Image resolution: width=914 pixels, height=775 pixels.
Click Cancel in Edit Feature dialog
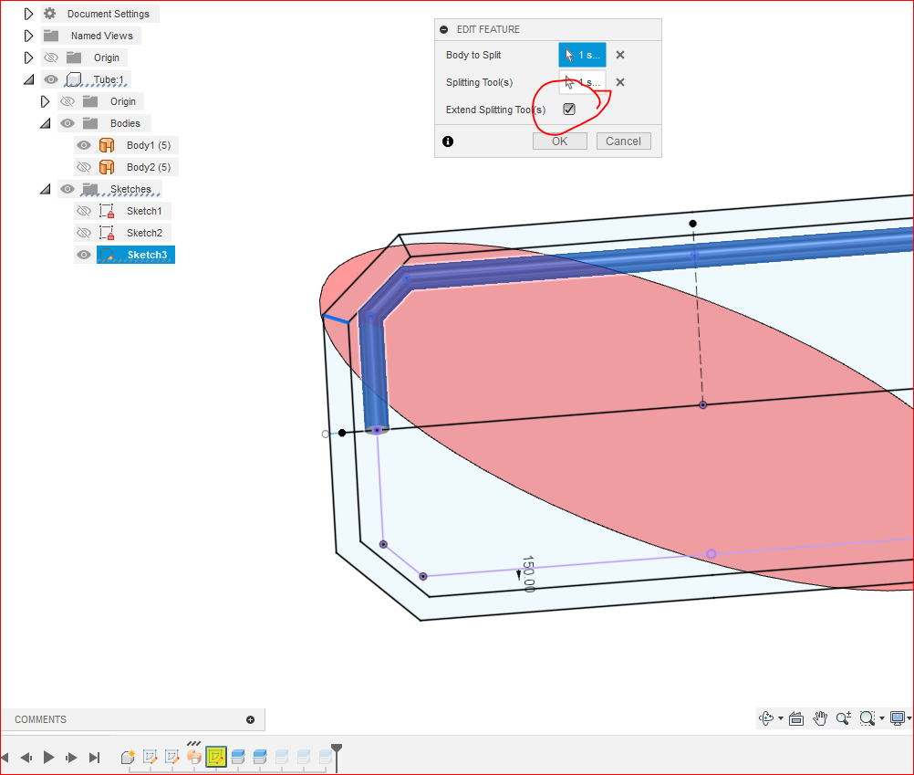[623, 141]
